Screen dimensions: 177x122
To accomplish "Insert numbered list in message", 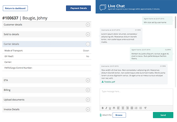I will [136, 108].
